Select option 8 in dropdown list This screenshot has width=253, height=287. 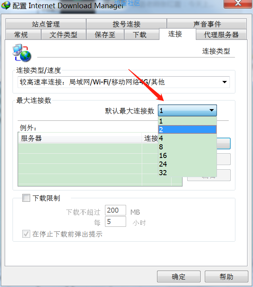coord(187,147)
